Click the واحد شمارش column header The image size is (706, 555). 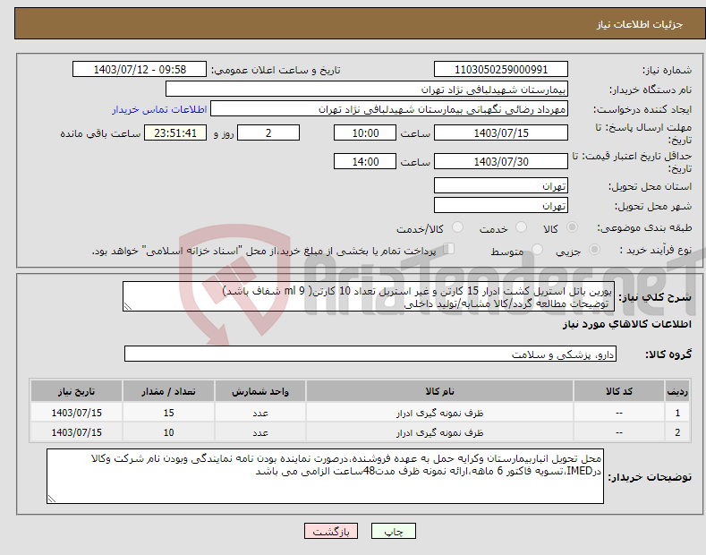[x=260, y=391]
